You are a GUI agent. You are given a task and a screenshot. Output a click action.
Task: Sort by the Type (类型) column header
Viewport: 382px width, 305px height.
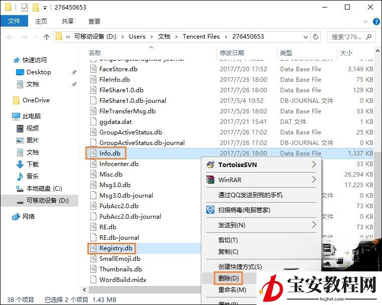[x=286, y=53]
